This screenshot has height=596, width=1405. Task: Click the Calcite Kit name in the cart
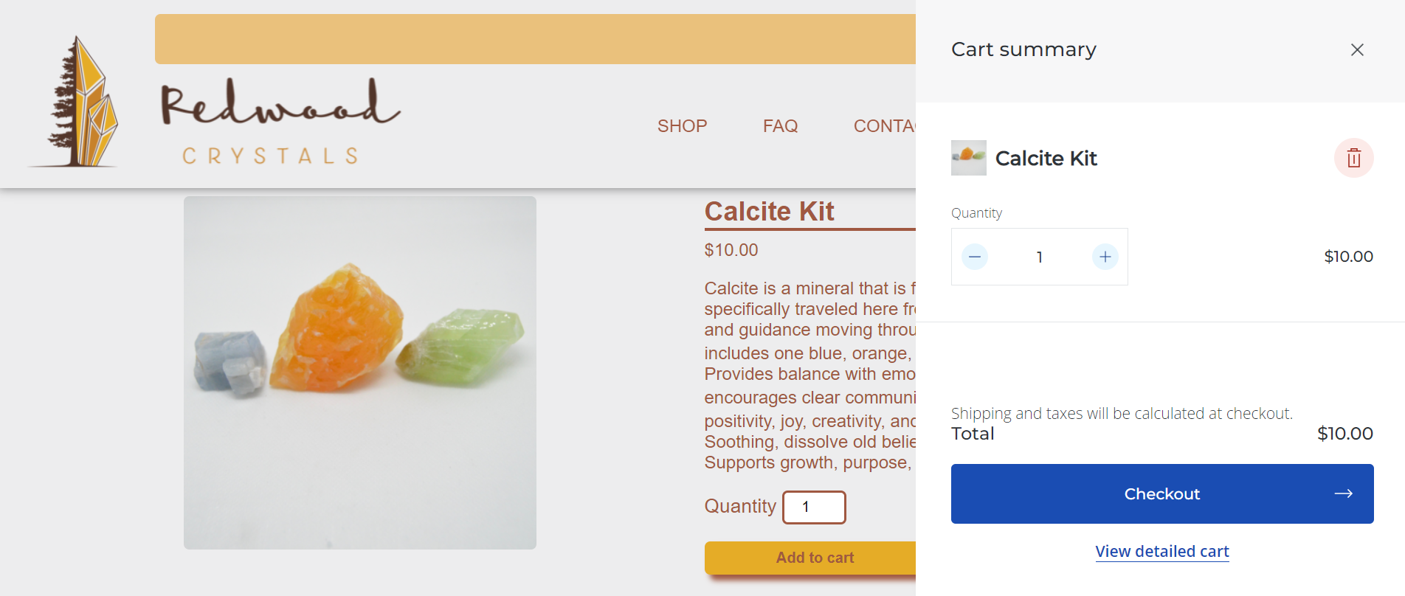tap(1046, 158)
